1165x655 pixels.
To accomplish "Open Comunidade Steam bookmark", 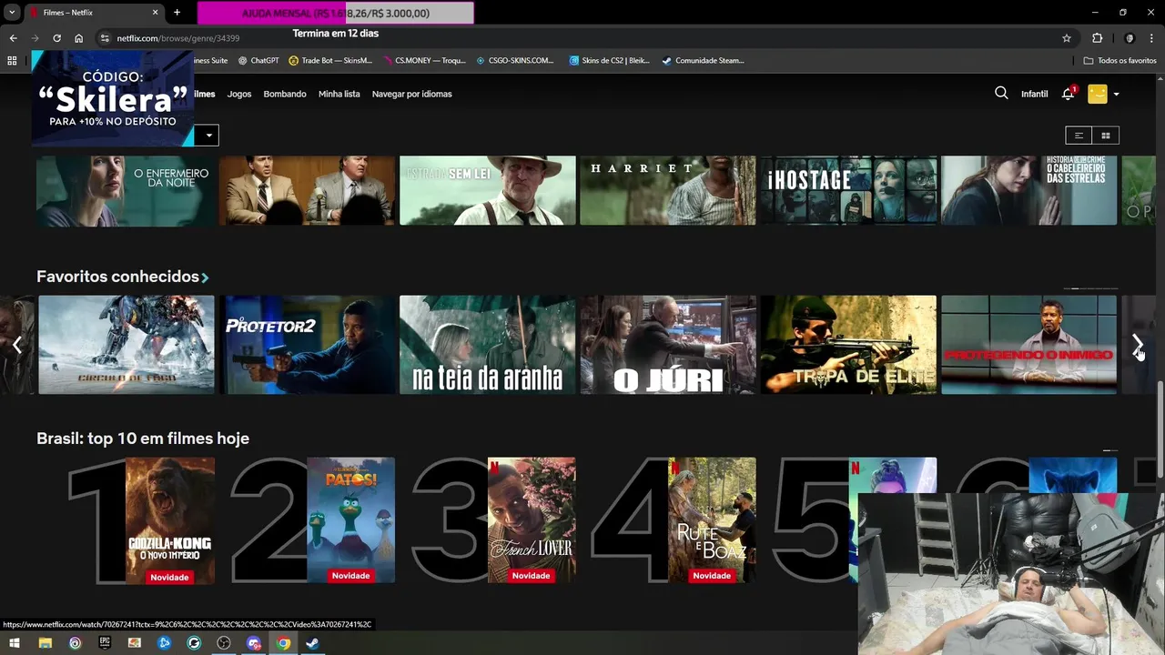I will (703, 60).
